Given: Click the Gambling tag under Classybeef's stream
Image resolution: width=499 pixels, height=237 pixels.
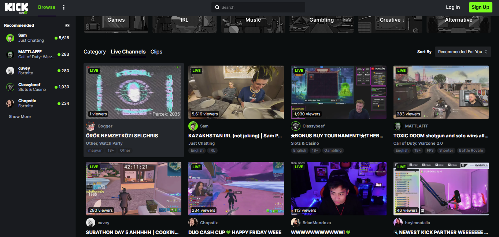Looking at the screenshot, I should [x=333, y=151].
